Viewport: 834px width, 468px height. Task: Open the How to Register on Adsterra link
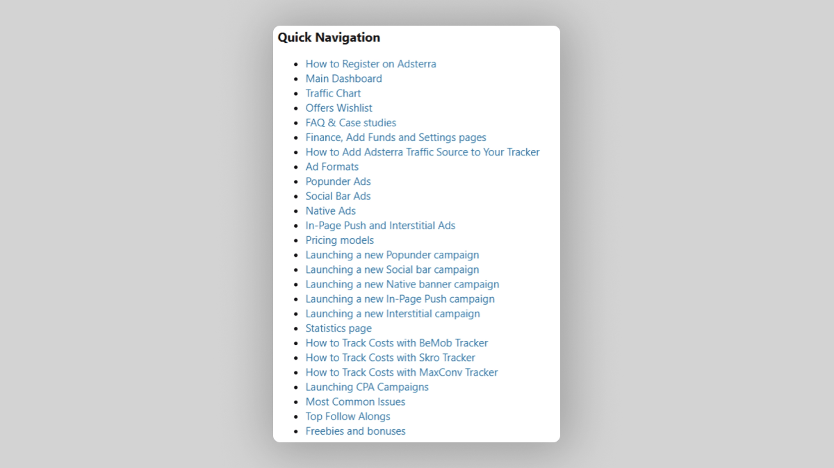tap(370, 64)
